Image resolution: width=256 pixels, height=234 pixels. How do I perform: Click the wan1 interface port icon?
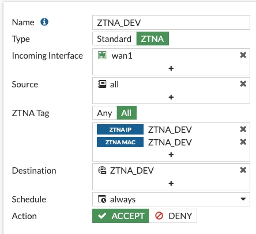click(x=102, y=55)
